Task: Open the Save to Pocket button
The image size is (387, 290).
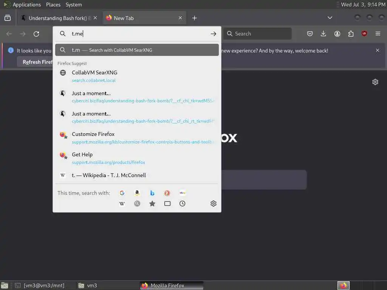Action: pyautogui.click(x=310, y=34)
